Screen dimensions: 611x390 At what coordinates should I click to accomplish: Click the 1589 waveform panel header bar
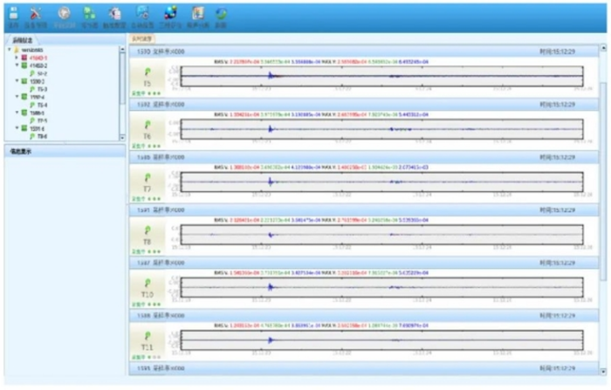pos(364,157)
